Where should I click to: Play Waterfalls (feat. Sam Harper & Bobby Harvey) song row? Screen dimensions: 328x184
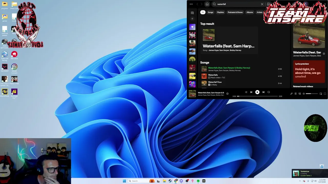pyautogui.click(x=242, y=69)
